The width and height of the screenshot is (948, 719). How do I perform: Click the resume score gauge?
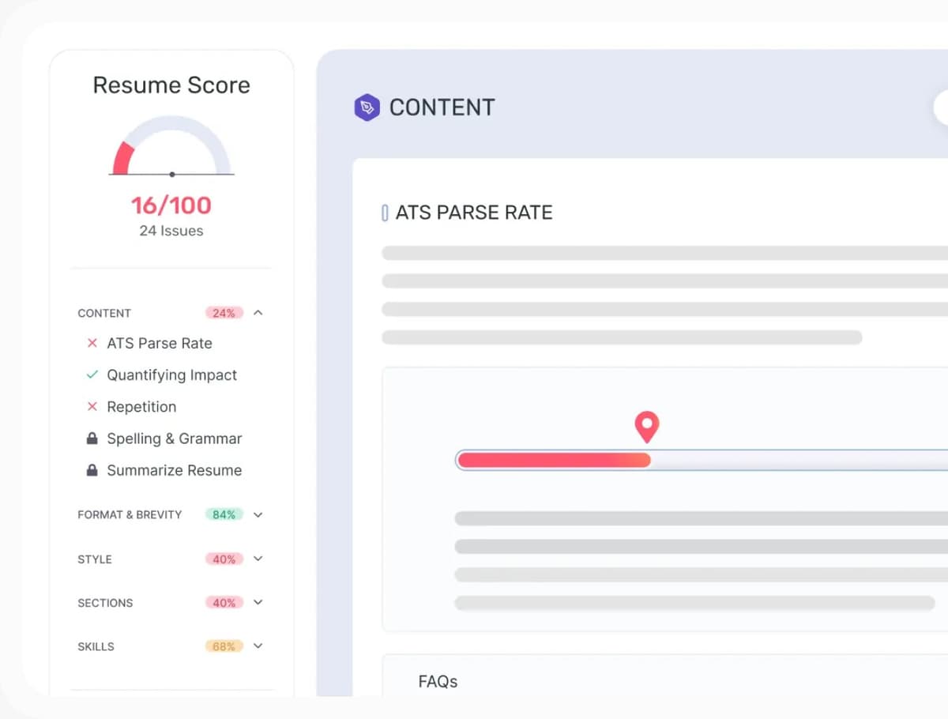171,145
